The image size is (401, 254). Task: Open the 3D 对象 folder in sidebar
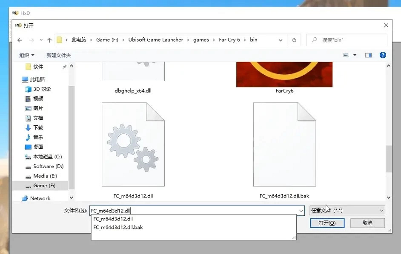[42, 89]
